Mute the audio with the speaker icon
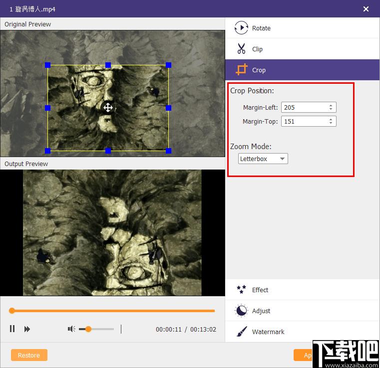Viewport: 380px width, 368px height. point(71,329)
